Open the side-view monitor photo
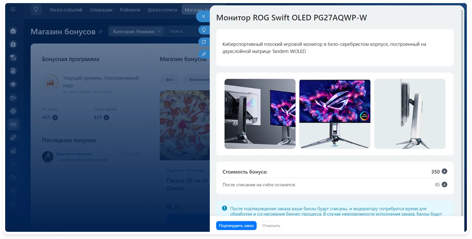 (x=410, y=114)
